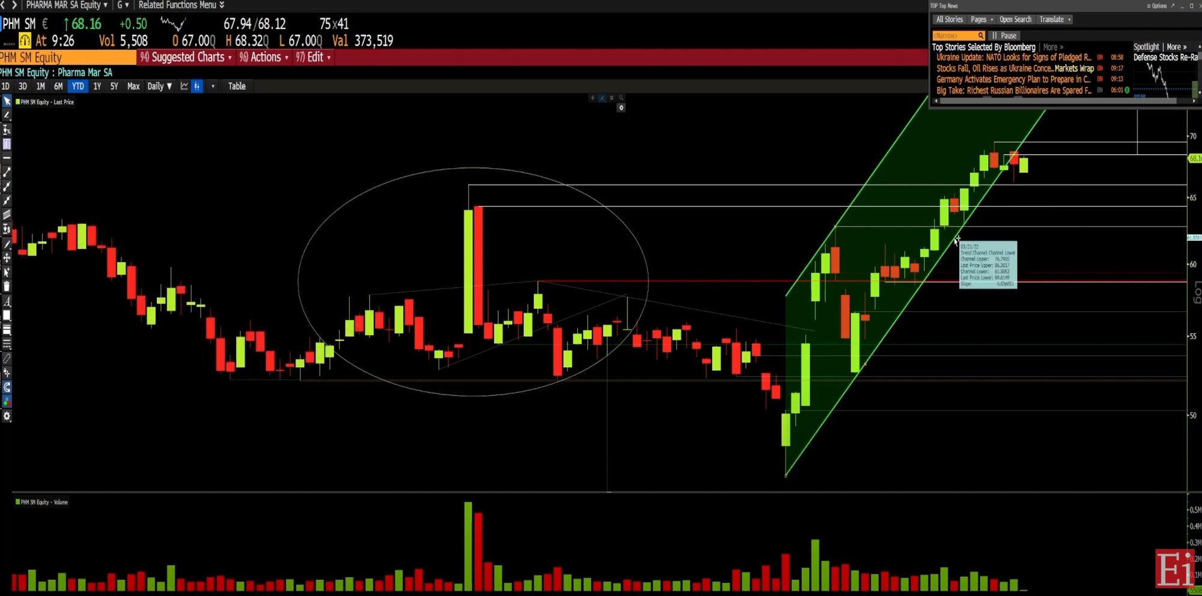This screenshot has height=596, width=1202.
Task: Select the pointer-with-plus selection tool
Action: pyautogui.click(x=7, y=272)
